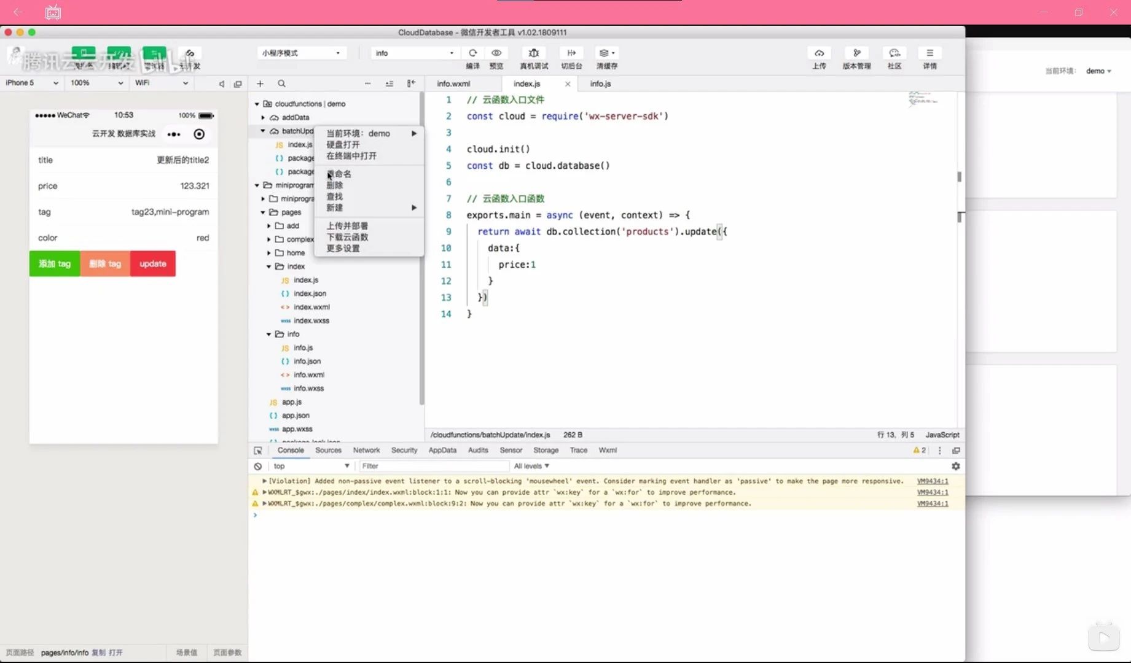Expand the addData cloud function
Viewport: 1131px width, 663px height.
(263, 117)
